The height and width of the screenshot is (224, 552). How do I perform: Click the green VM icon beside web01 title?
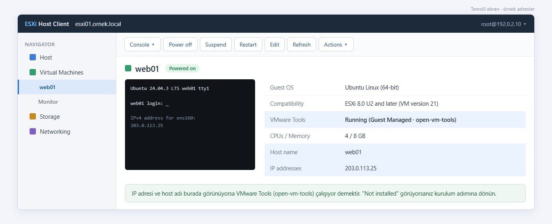[128, 68]
